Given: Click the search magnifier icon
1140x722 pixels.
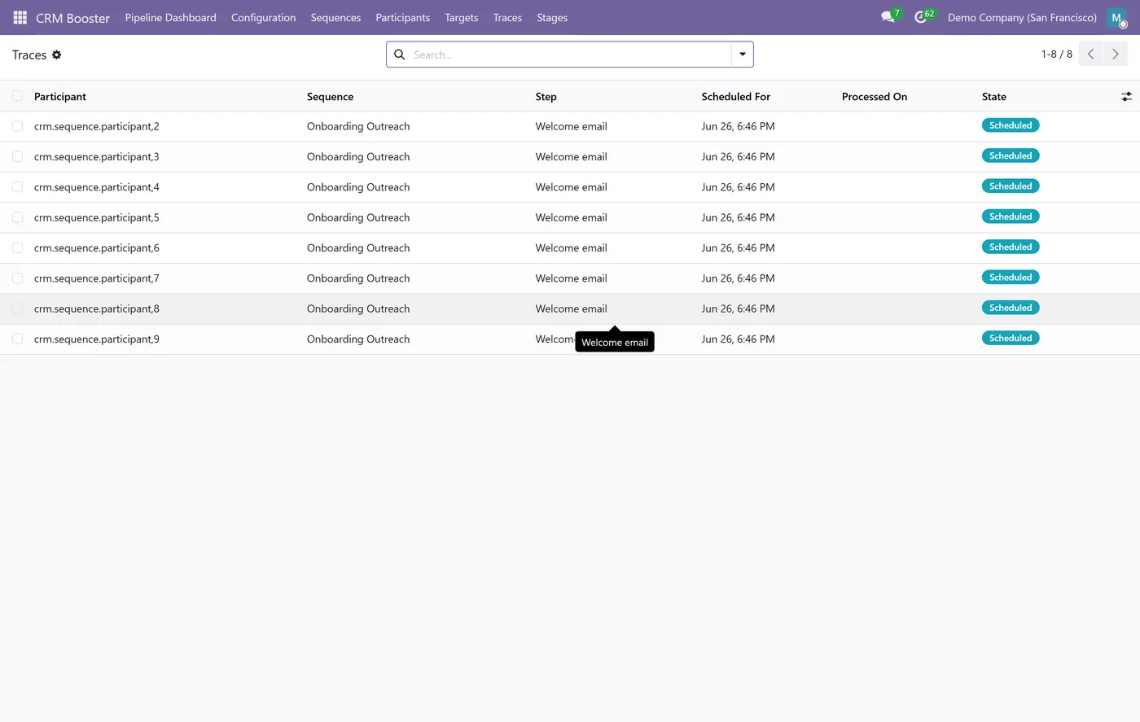Looking at the screenshot, I should pyautogui.click(x=400, y=55).
